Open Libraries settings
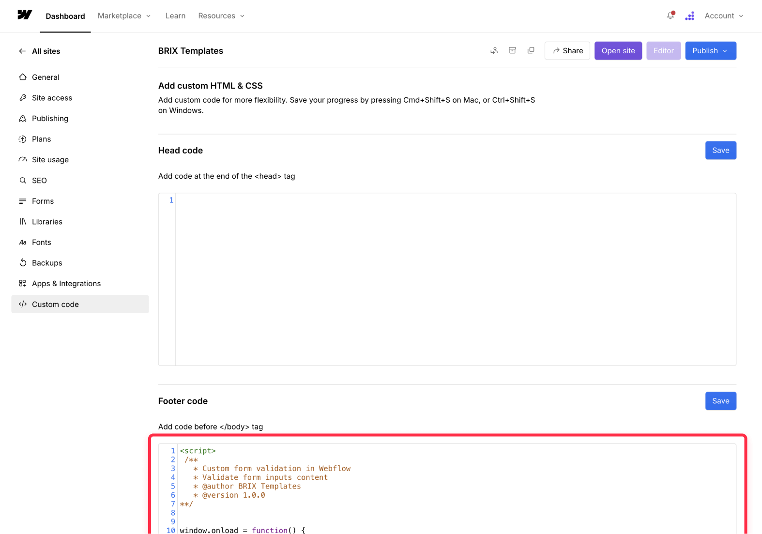 pyautogui.click(x=80, y=222)
